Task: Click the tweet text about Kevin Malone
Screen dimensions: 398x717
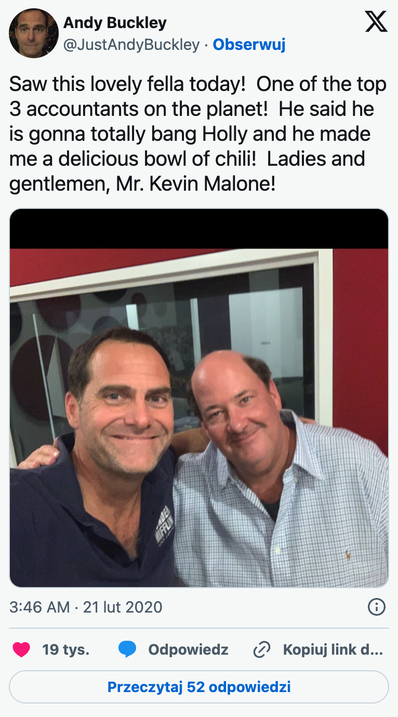Action: [x=198, y=134]
